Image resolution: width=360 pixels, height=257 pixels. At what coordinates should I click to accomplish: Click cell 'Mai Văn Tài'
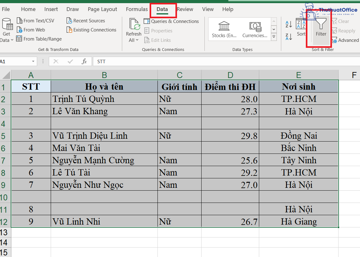tap(104, 148)
